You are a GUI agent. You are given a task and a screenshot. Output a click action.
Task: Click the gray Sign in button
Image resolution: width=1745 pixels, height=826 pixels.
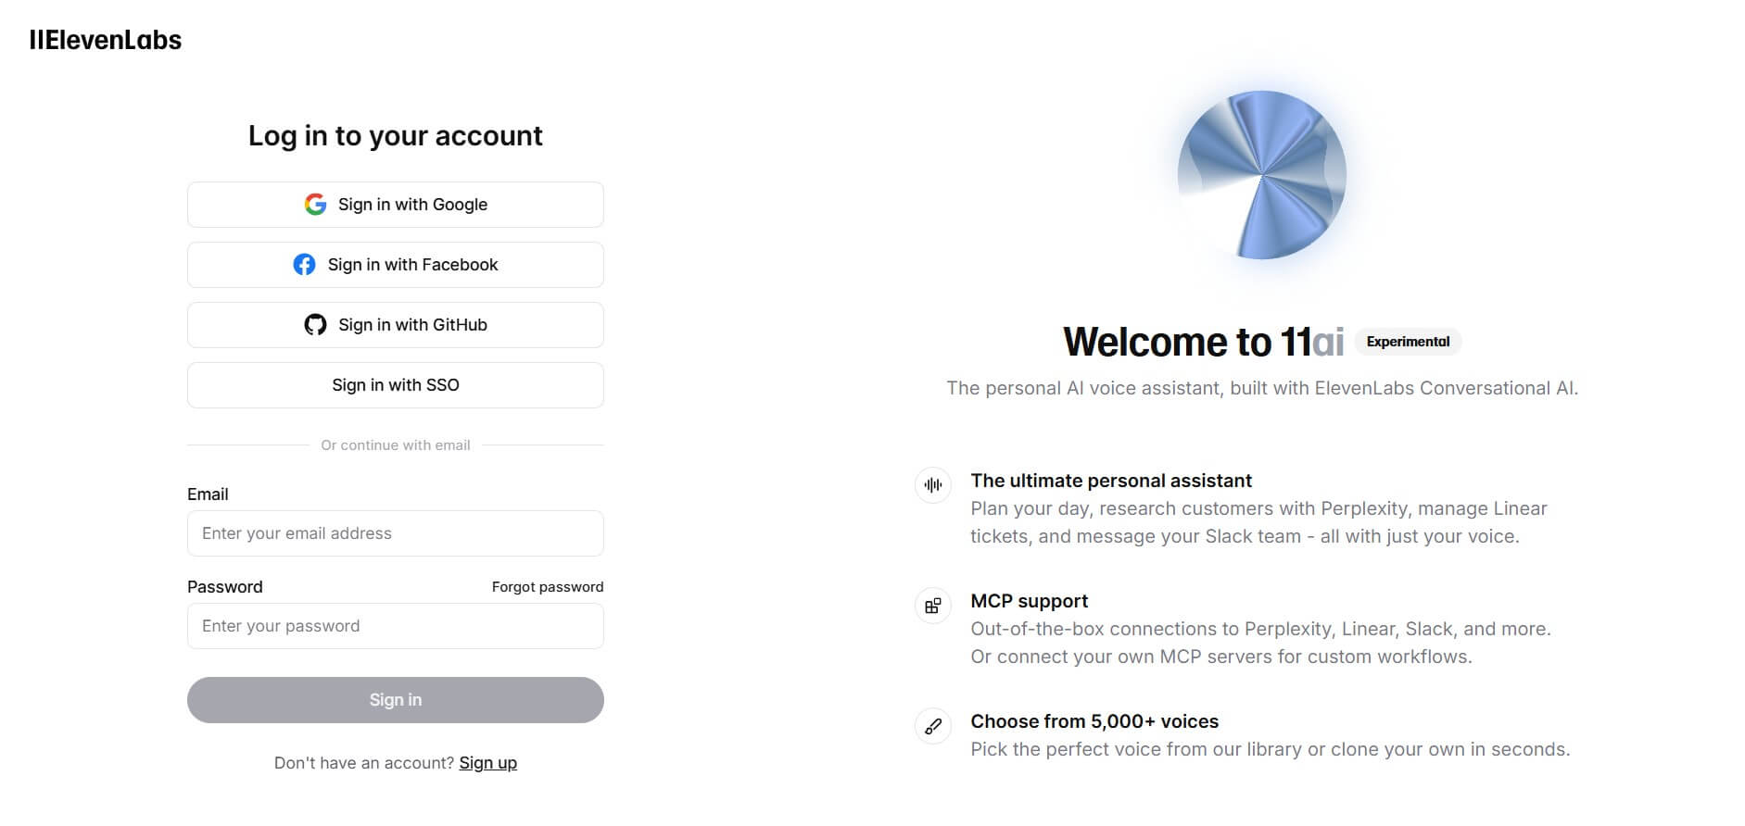click(396, 700)
